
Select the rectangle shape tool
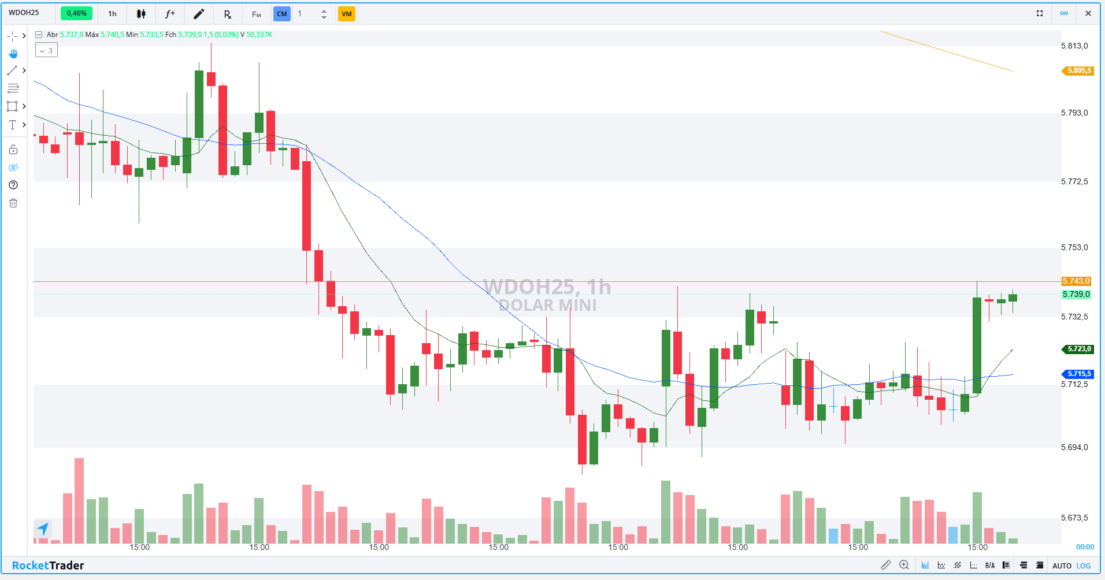click(12, 106)
